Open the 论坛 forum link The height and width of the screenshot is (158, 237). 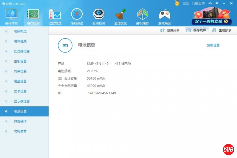pos(186,3)
